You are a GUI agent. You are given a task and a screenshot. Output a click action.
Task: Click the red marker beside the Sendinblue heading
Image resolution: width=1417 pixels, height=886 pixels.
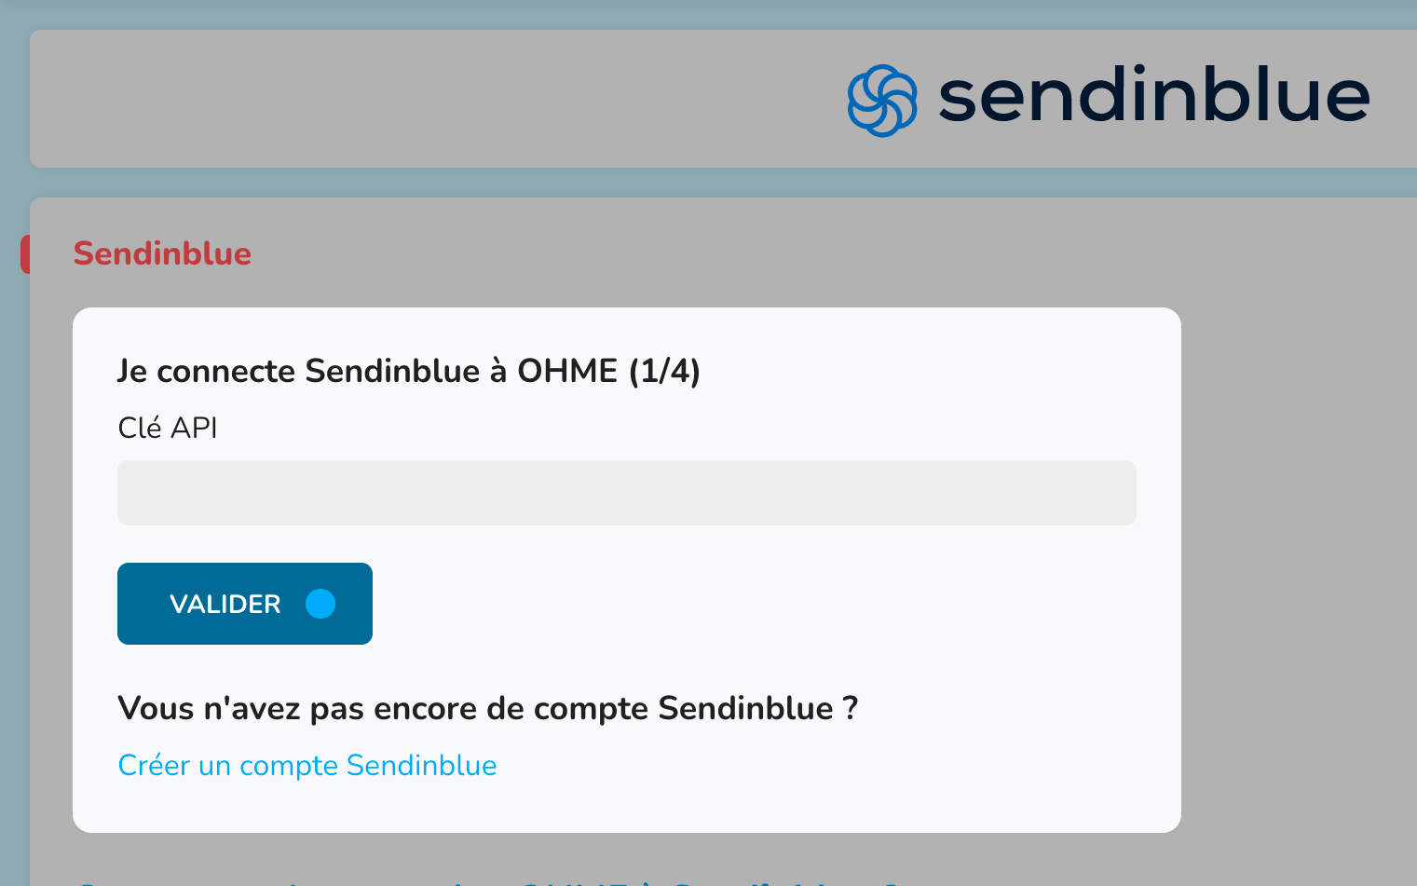25,254
